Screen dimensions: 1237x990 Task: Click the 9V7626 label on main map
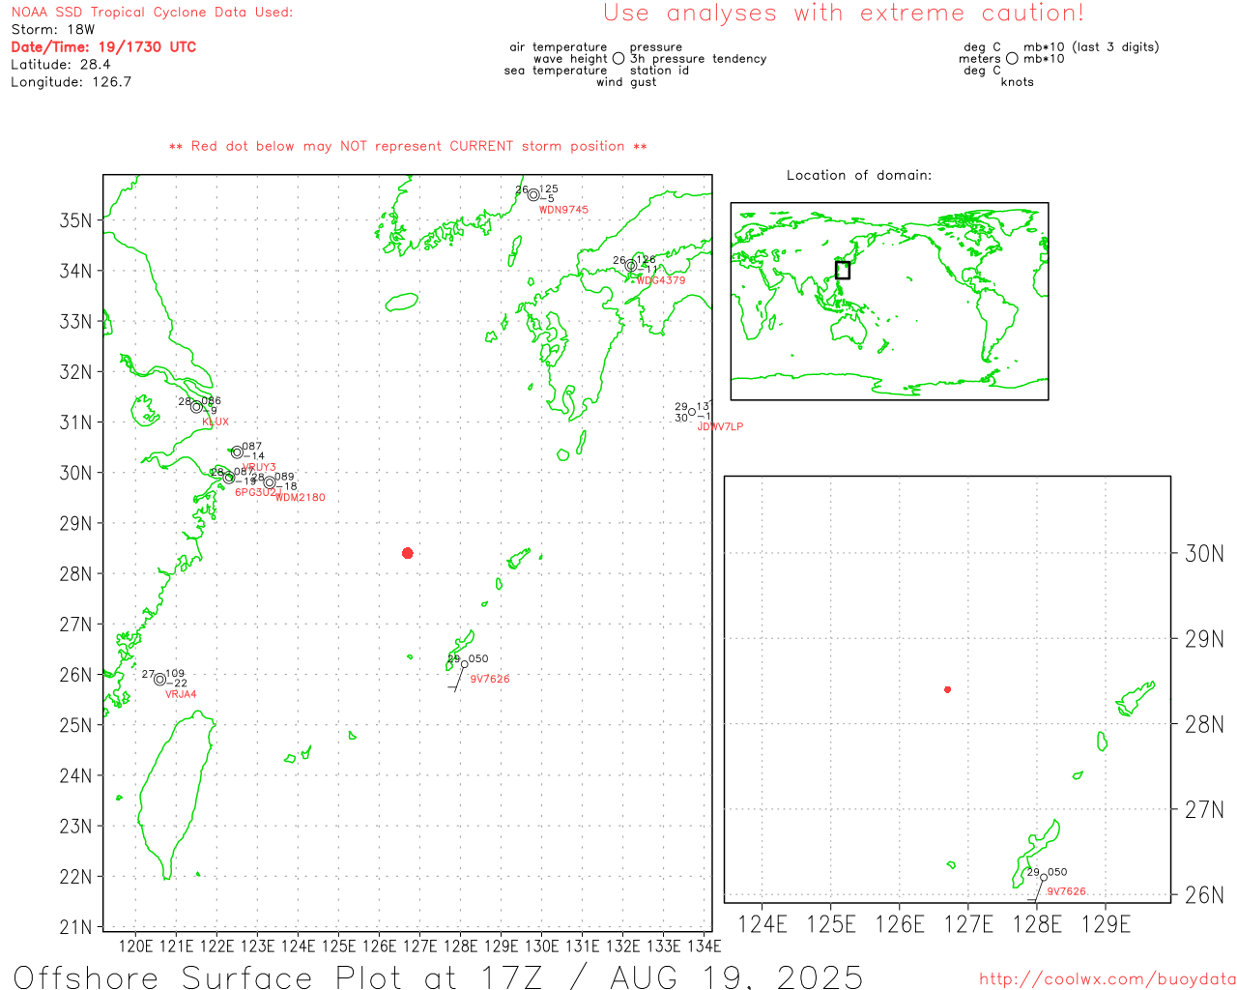pos(490,680)
